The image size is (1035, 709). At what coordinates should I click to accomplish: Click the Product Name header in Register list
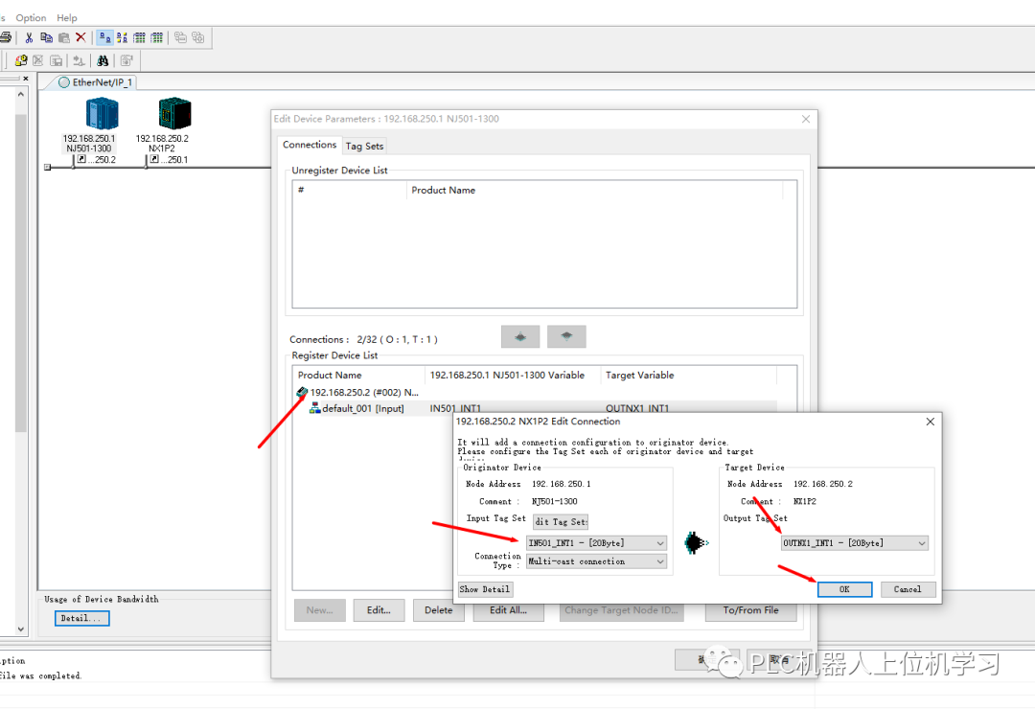point(359,375)
